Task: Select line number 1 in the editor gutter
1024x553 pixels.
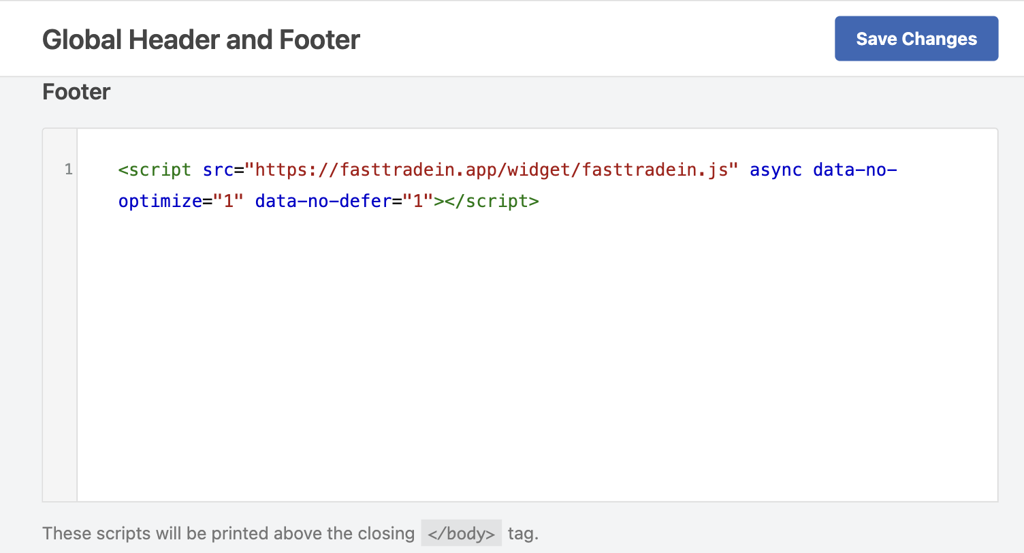Action: 68,170
